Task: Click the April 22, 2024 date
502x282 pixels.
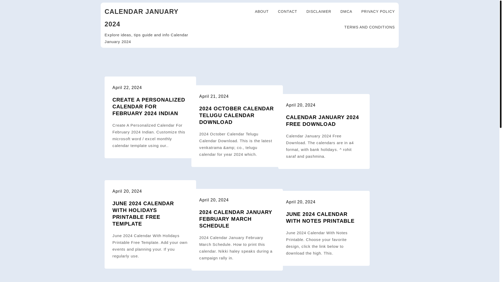Action: [127, 87]
